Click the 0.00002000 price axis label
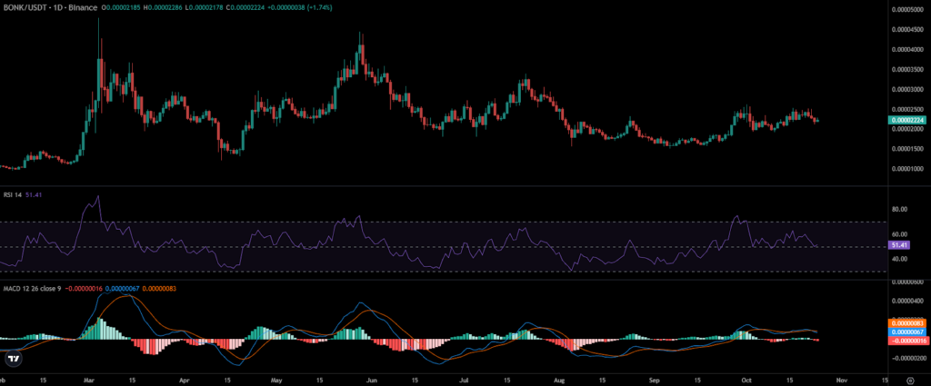The image size is (931, 386). [907, 129]
